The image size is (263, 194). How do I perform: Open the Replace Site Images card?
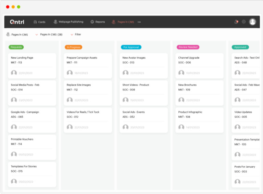tap(88, 93)
